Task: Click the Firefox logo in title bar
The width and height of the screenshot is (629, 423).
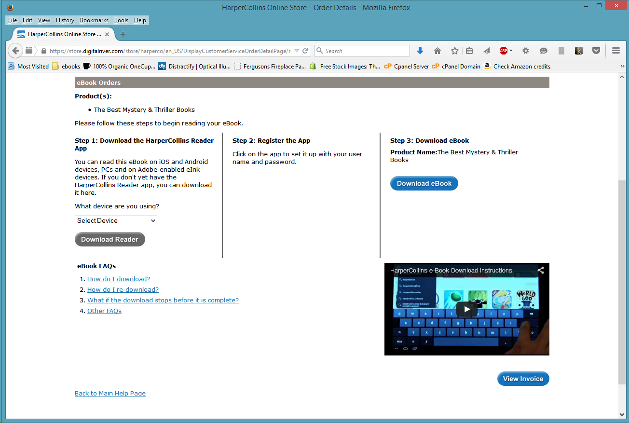Action: 10,7
